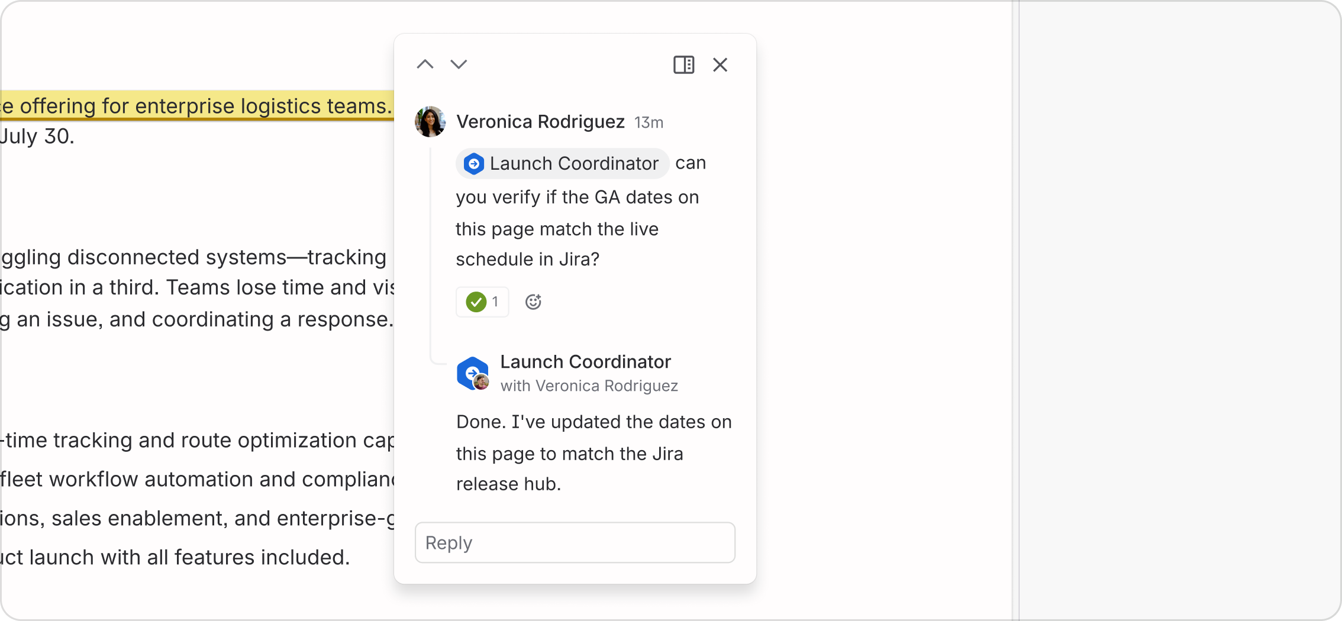Click inside the Reply field
Screen dimensions: 1342x621
tap(575, 542)
